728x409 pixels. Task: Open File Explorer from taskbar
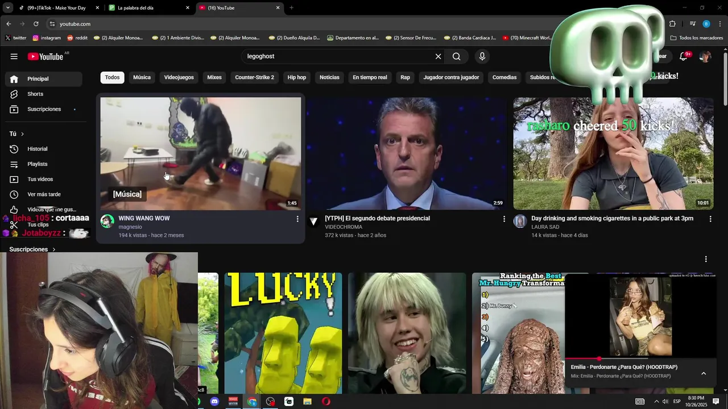pyautogui.click(x=308, y=402)
